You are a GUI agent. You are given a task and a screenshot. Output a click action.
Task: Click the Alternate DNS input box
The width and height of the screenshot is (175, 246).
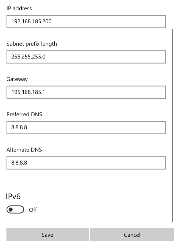click(86, 163)
